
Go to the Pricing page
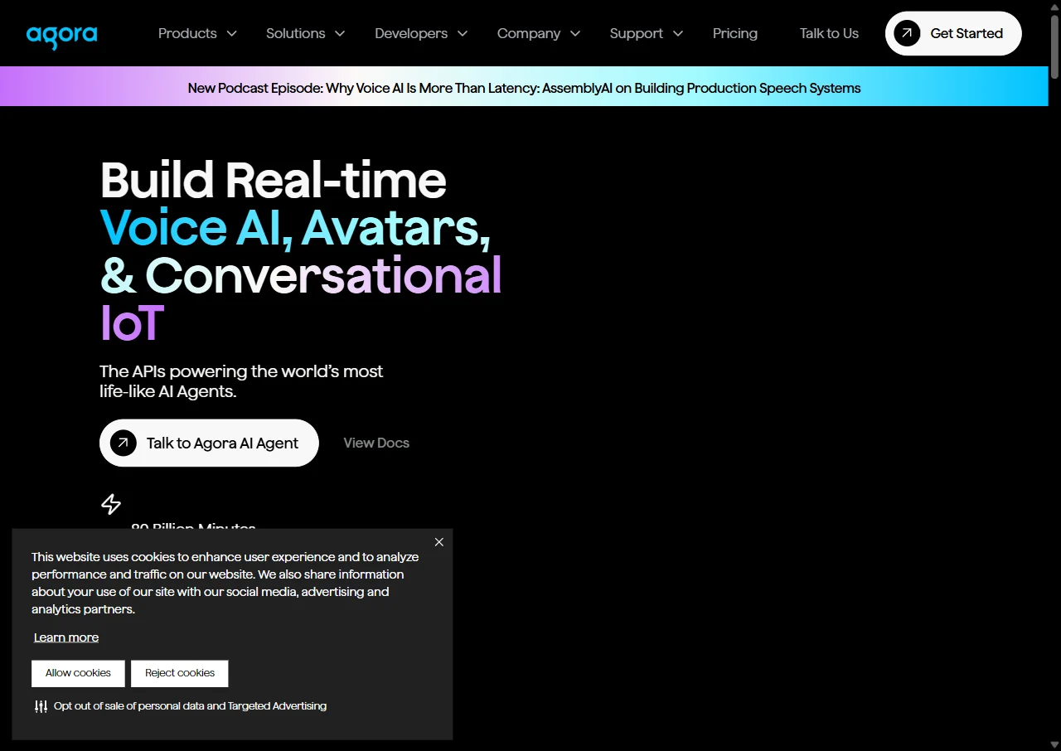(735, 33)
